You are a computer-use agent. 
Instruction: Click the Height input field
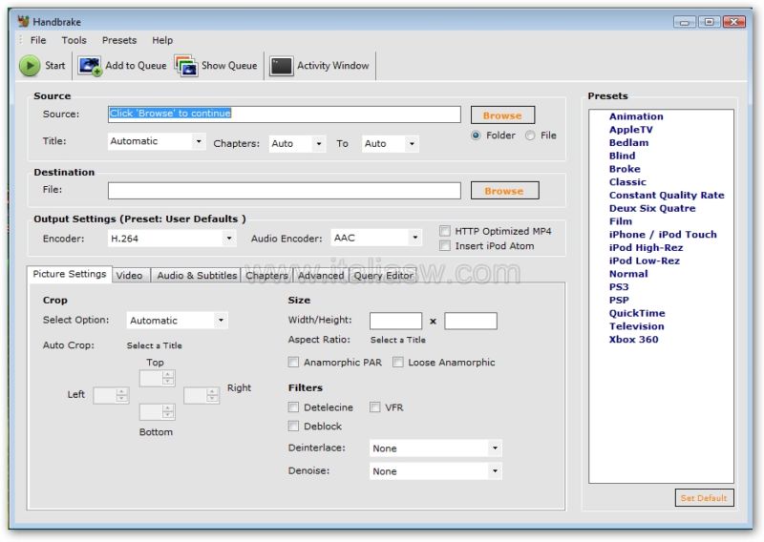click(x=471, y=321)
